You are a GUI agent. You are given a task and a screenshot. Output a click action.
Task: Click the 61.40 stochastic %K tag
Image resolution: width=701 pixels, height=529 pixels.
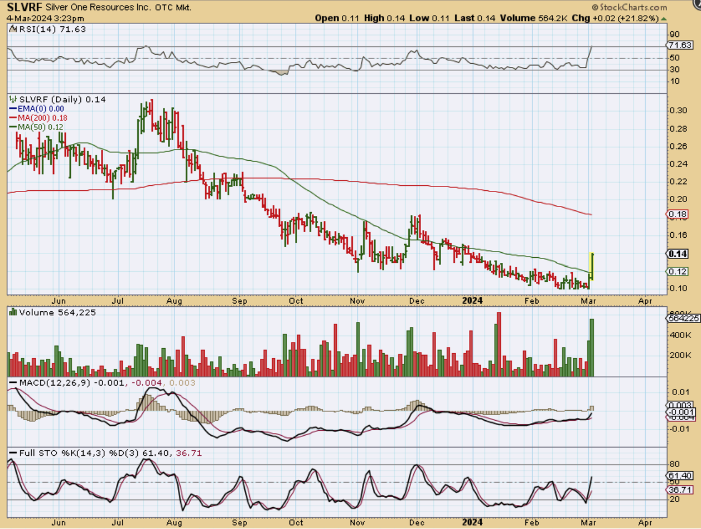click(x=680, y=475)
